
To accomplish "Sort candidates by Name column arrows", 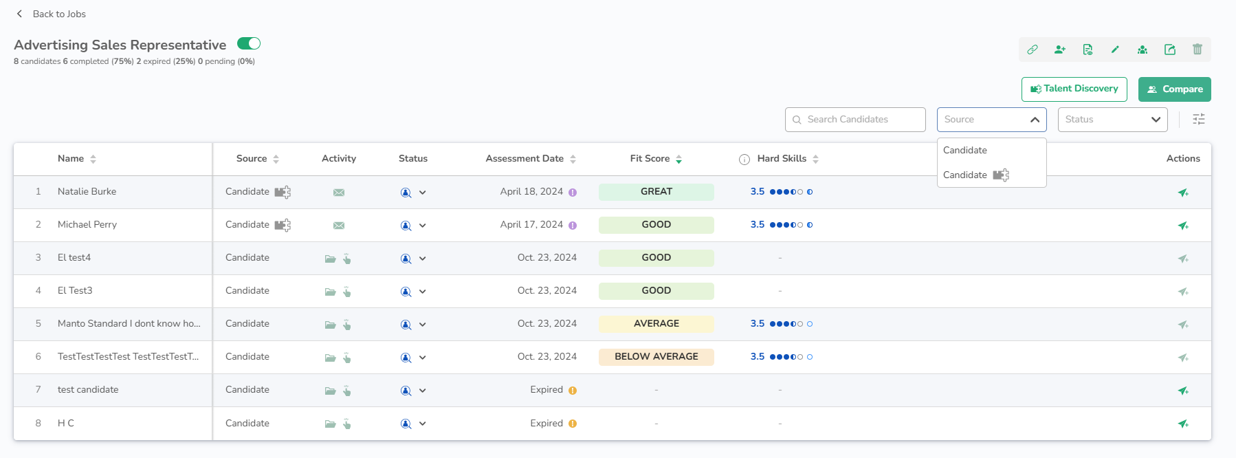I will pos(93,159).
